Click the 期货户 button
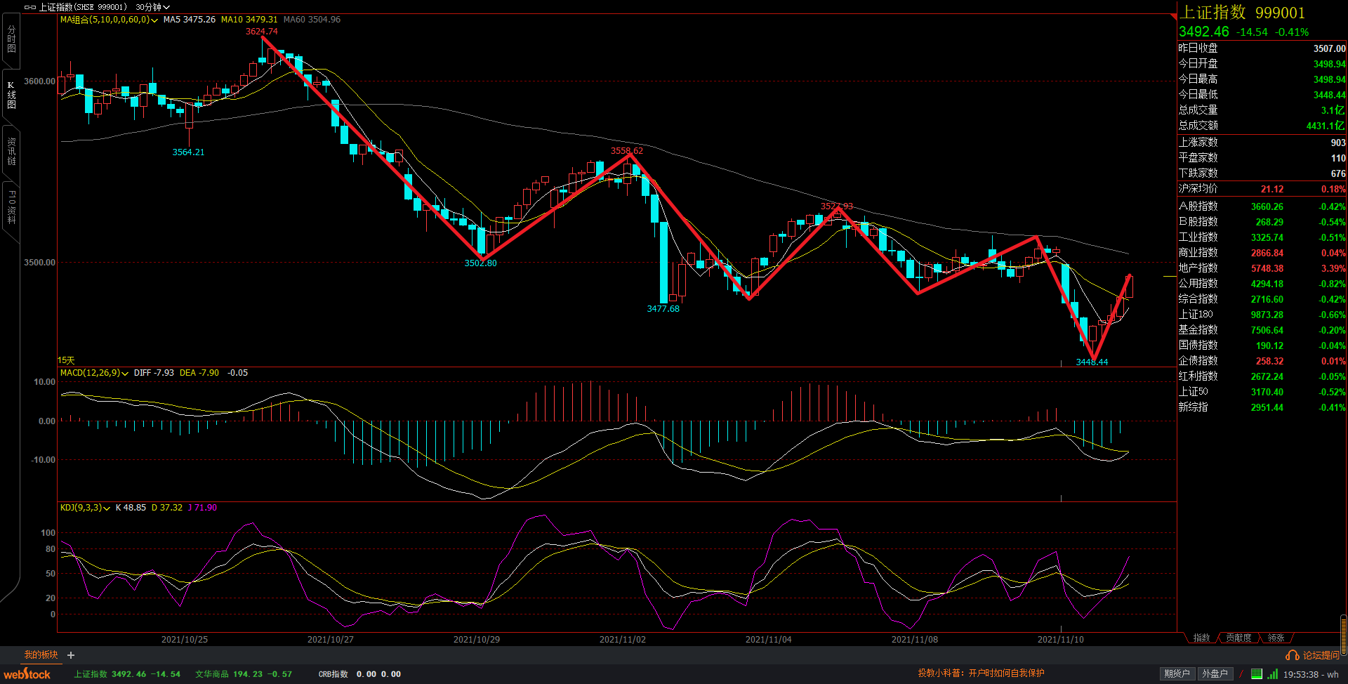This screenshot has height=684, width=1348. click(1177, 674)
